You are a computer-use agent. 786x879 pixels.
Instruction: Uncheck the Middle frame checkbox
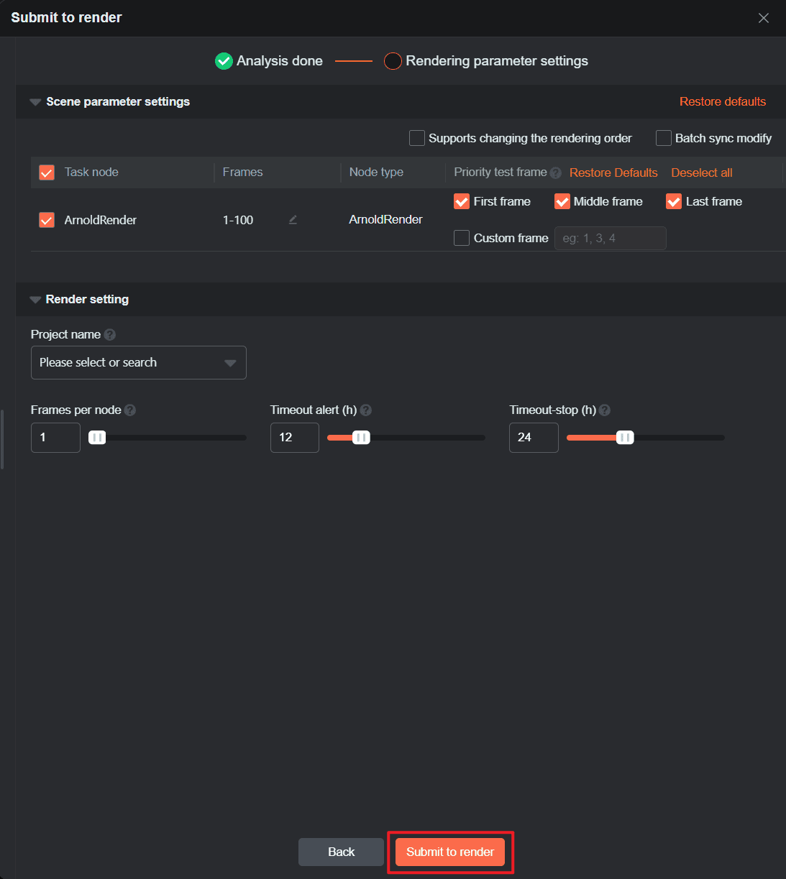562,201
